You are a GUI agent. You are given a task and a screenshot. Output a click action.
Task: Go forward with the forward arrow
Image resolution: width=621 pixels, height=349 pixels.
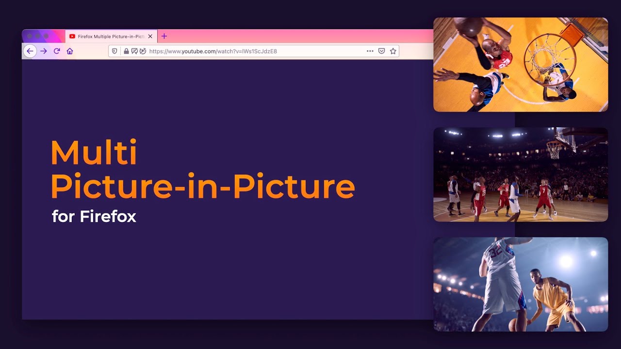coord(44,51)
